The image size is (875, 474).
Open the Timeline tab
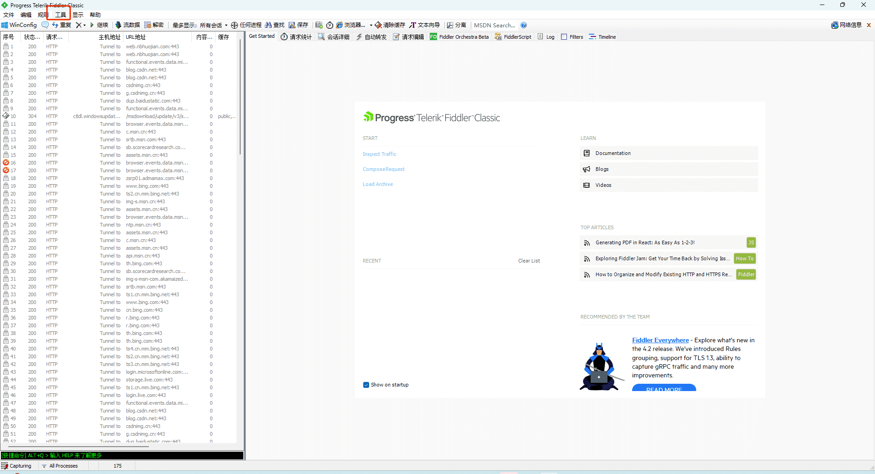(x=602, y=37)
